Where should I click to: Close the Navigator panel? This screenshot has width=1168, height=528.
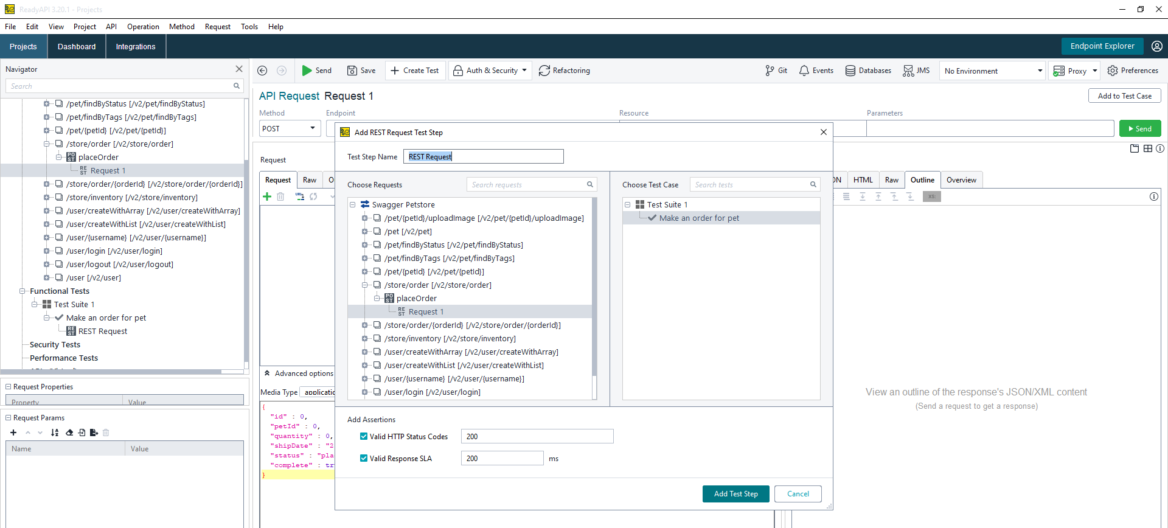[x=239, y=69]
